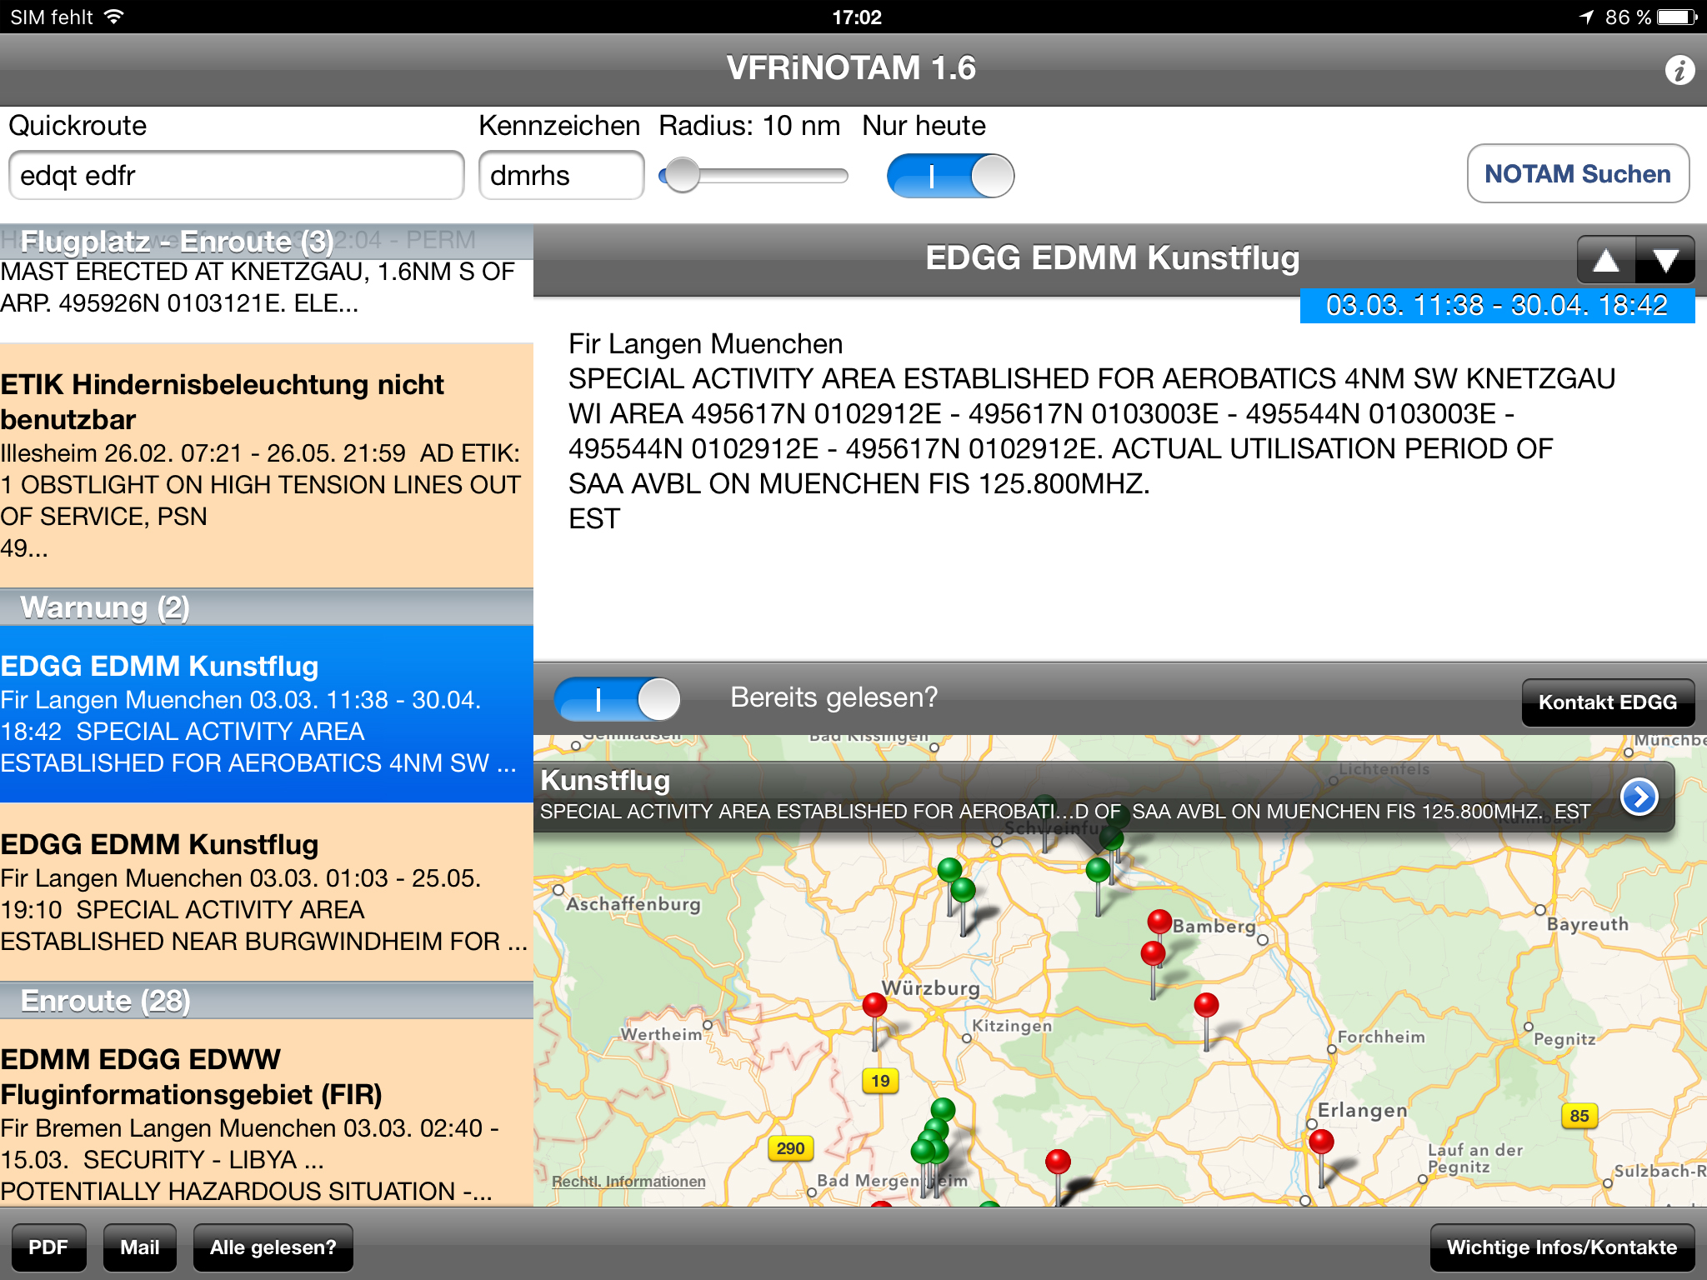Click the Radius slider handle
Viewport: 1707px width, 1280px height.
pyautogui.click(x=683, y=176)
